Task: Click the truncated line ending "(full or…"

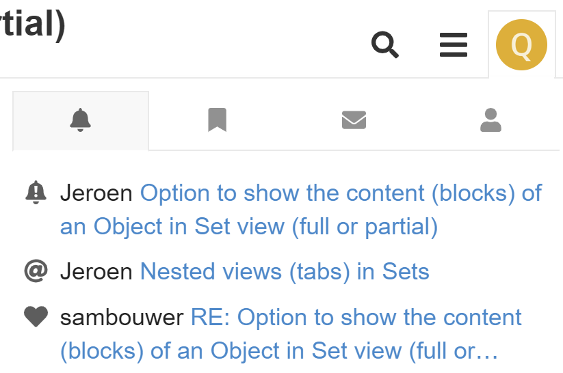Action: click(279, 350)
